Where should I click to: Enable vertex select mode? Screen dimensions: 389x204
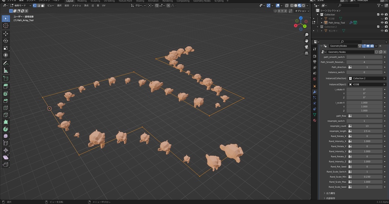35,5
